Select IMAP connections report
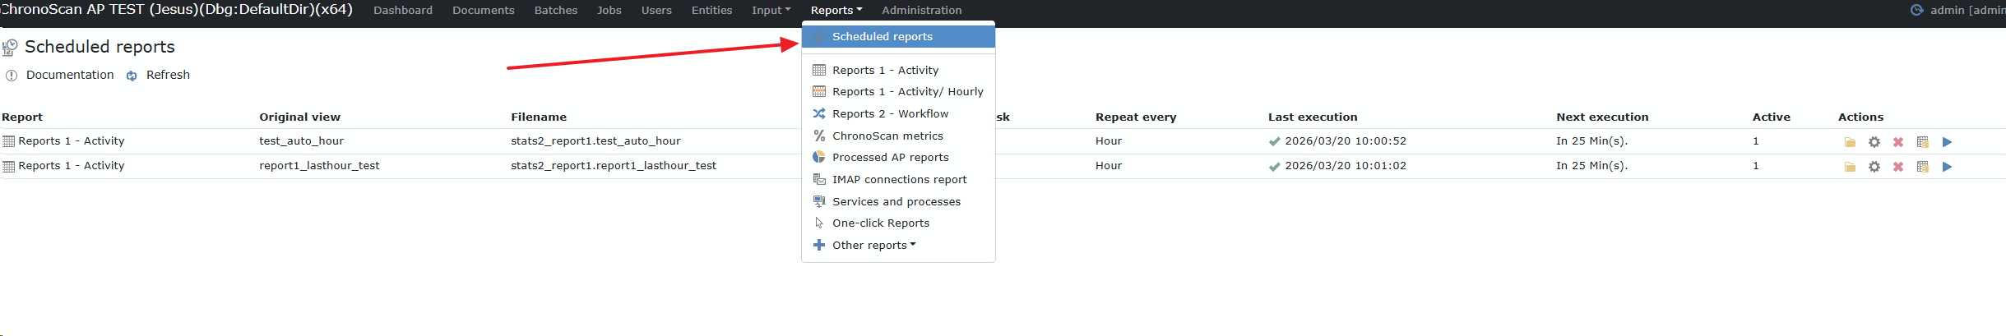The image size is (2006, 336). click(899, 179)
